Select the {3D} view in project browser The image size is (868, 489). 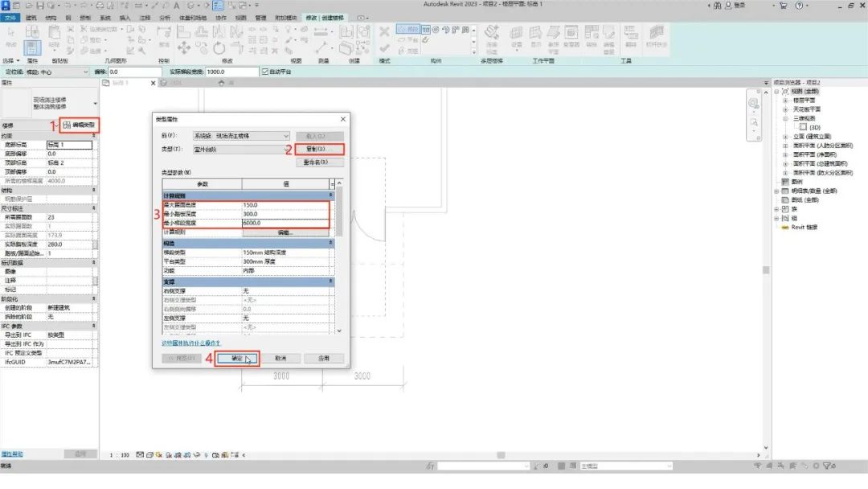[x=814, y=127]
